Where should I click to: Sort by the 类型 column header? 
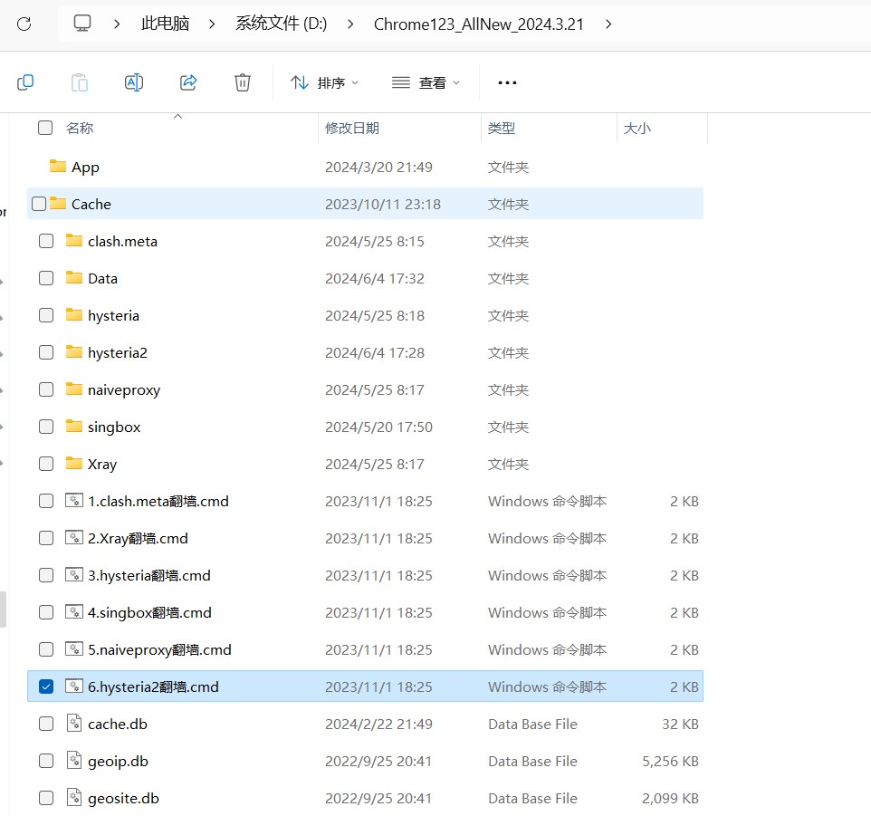(501, 129)
